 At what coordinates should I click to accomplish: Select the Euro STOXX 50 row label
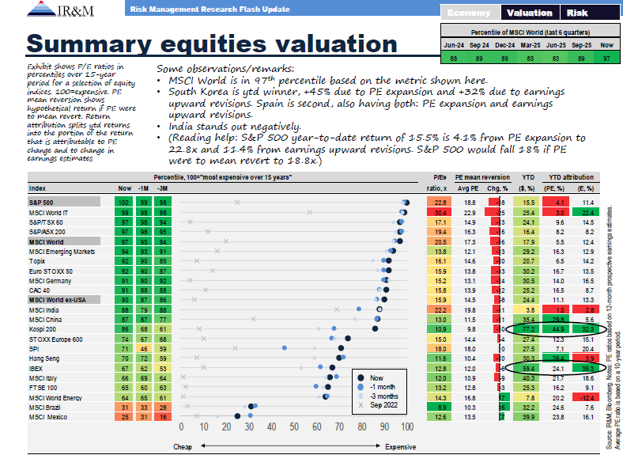(x=51, y=271)
